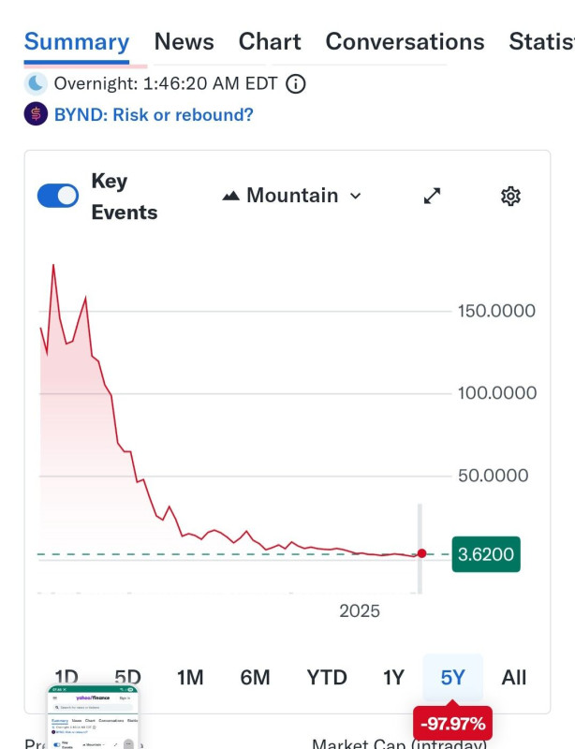Open the screenshot preview thumbnail
The width and height of the screenshot is (575, 749).
(x=93, y=717)
